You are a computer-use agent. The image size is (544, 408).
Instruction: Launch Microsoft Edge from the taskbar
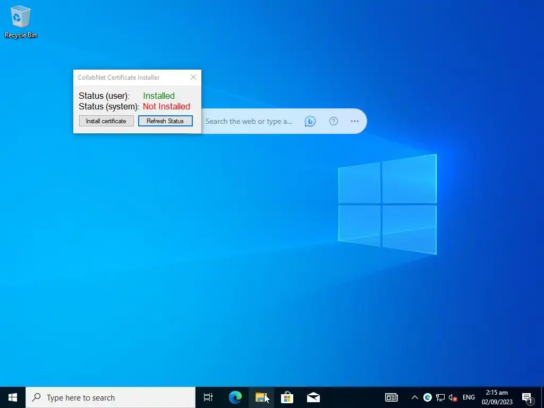point(235,397)
